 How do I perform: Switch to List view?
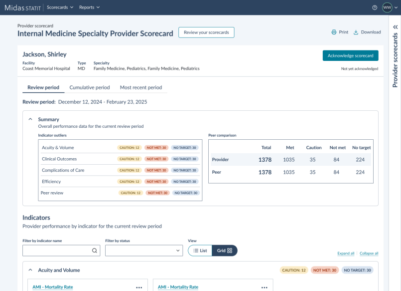200,251
